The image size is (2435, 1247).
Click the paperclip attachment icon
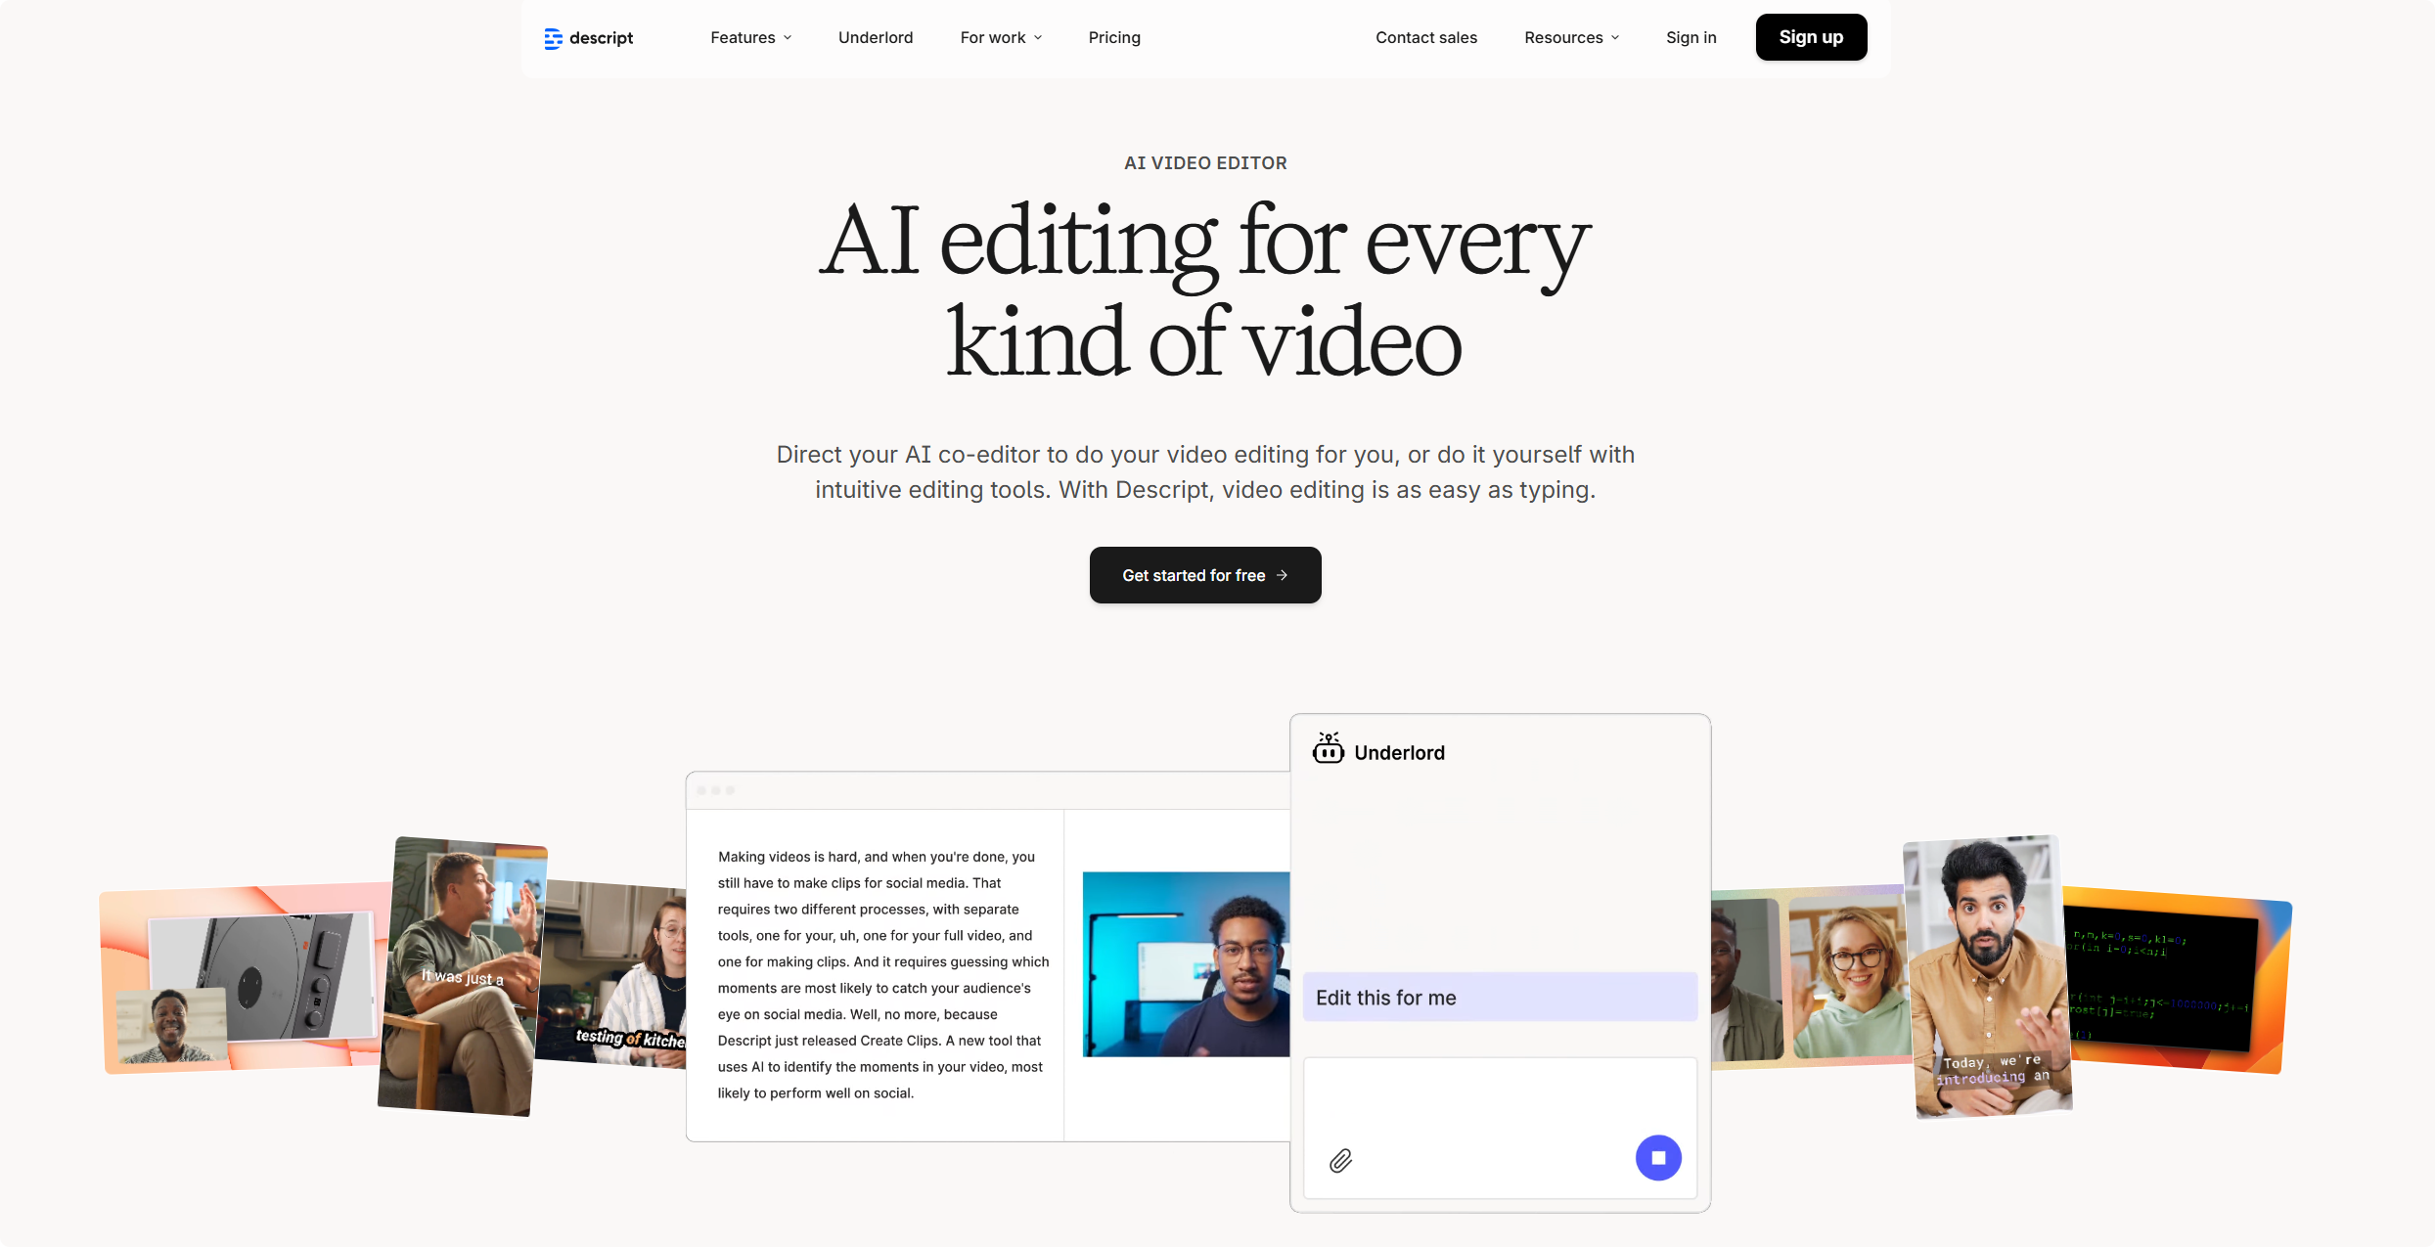pos(1340,1160)
